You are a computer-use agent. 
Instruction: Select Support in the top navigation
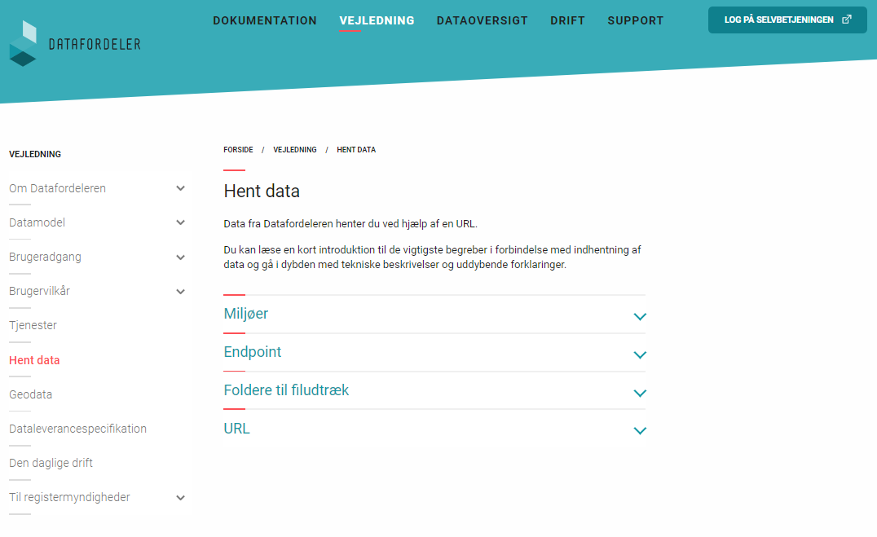(x=635, y=20)
